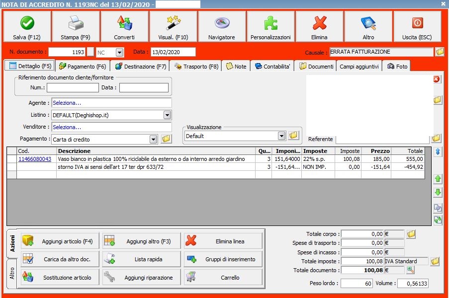Select the Altro vertical tab

[x=12, y=274]
